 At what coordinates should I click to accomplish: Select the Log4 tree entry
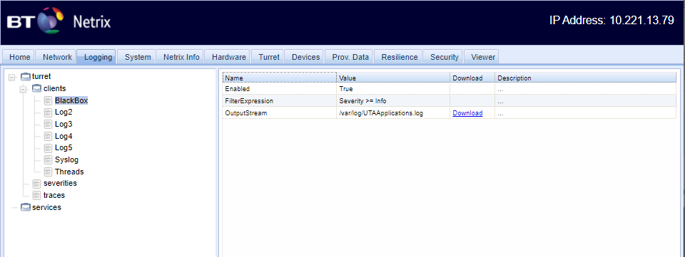[x=64, y=137]
